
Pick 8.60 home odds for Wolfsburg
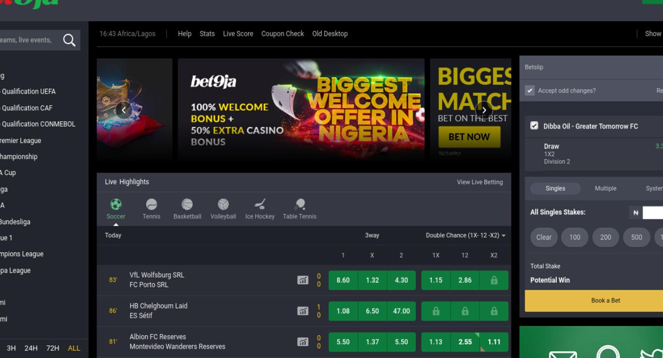click(343, 280)
